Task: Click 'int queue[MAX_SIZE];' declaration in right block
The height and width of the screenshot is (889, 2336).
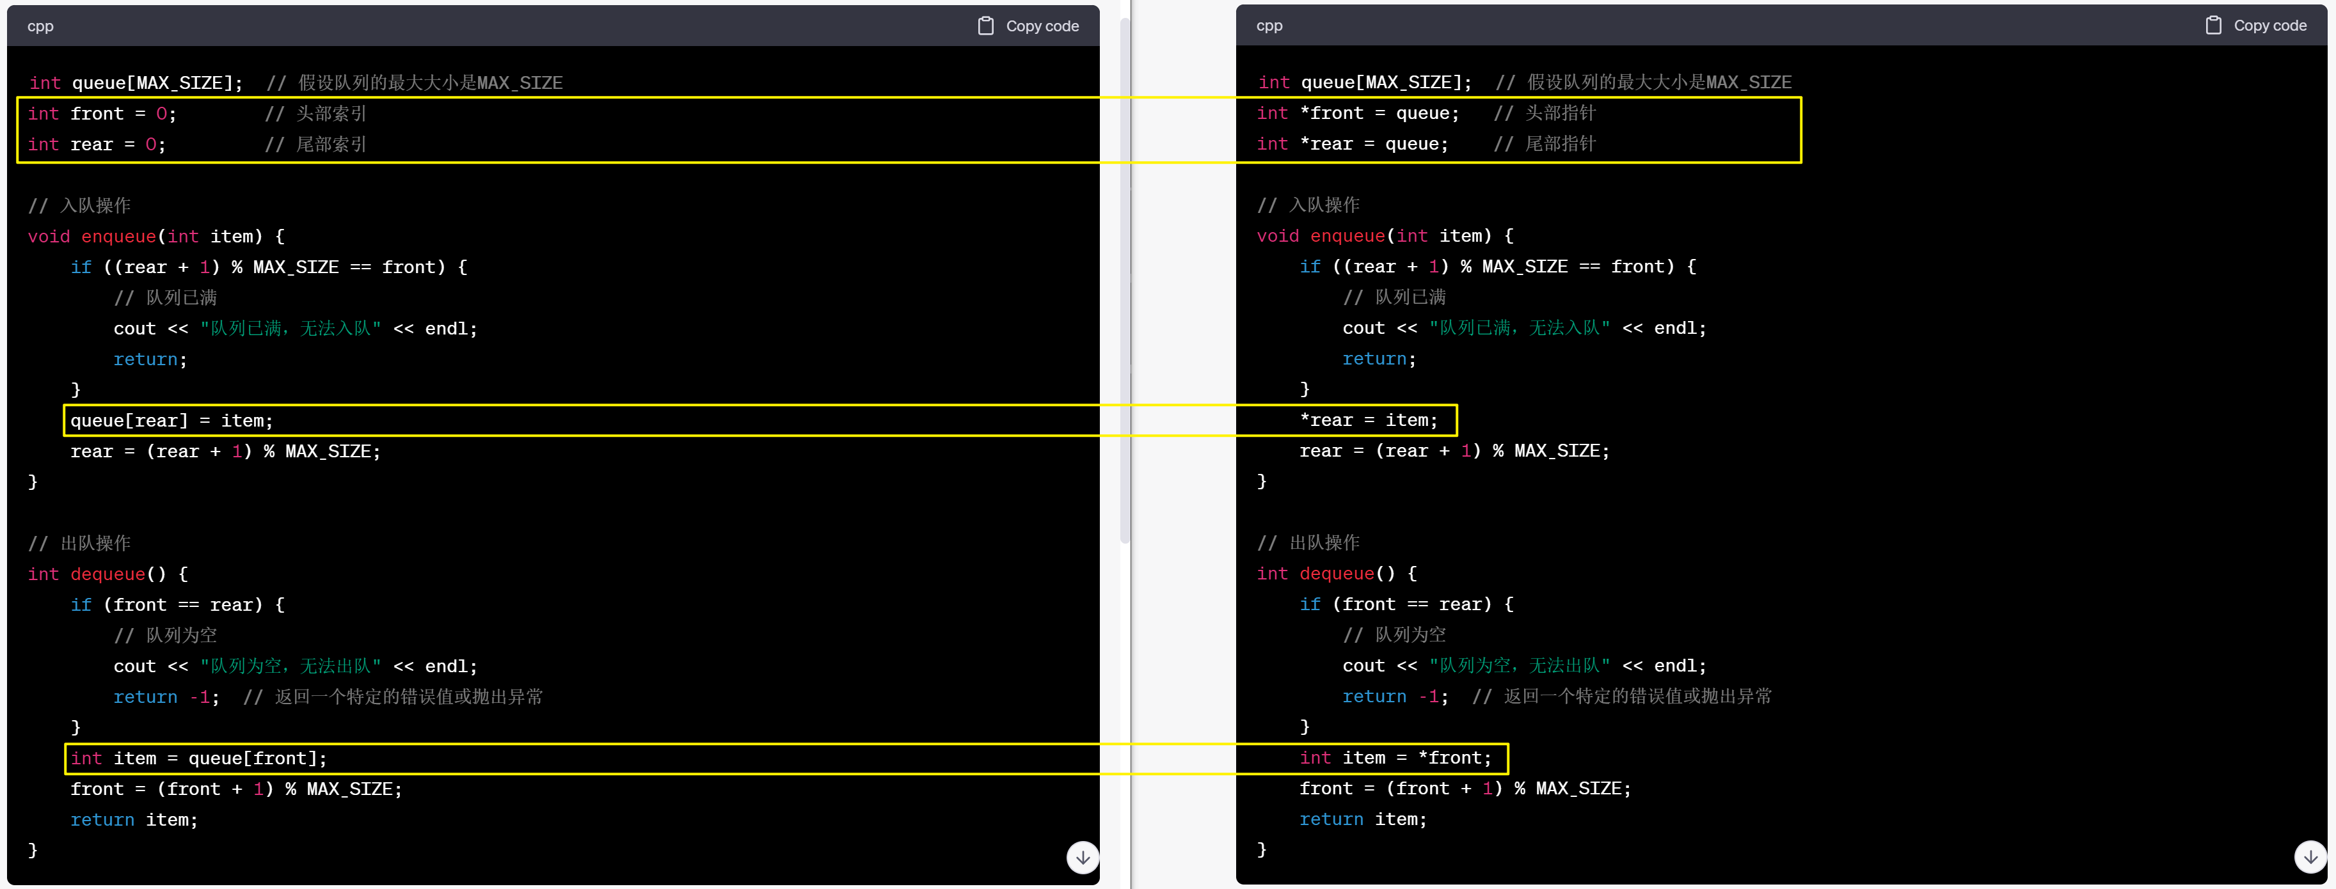Action: tap(1365, 82)
